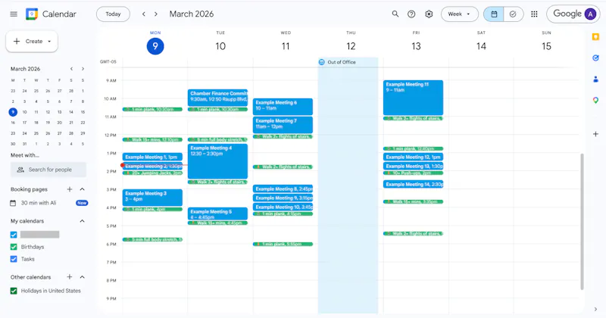Screen dimensions: 606x318
Task: Open the Week view dropdown
Action: tap(460, 14)
